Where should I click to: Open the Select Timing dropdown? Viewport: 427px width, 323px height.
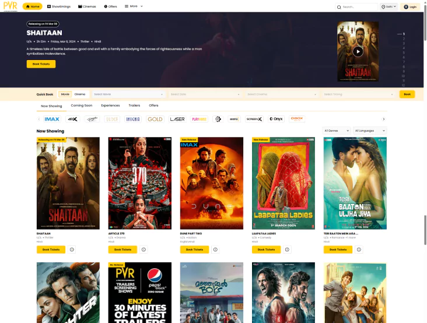click(x=359, y=94)
